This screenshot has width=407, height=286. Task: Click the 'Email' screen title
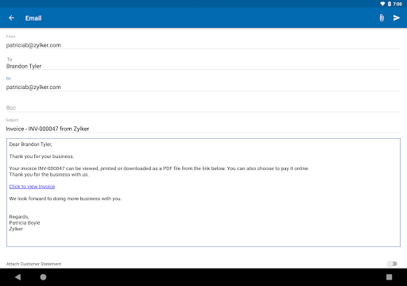point(33,18)
